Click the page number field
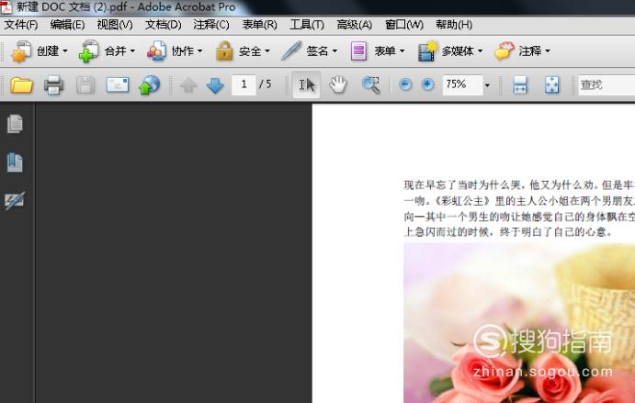 (244, 85)
